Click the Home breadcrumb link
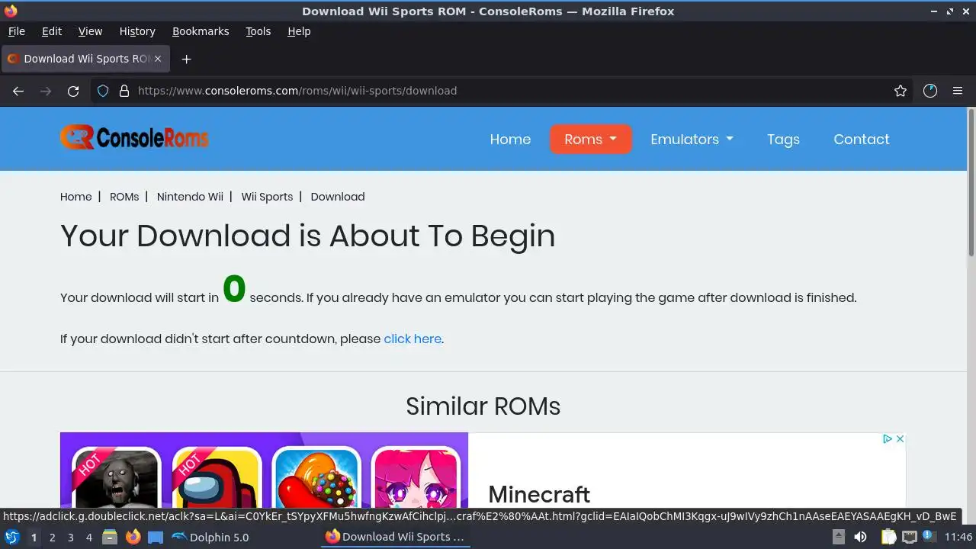976x549 pixels. pos(76,197)
